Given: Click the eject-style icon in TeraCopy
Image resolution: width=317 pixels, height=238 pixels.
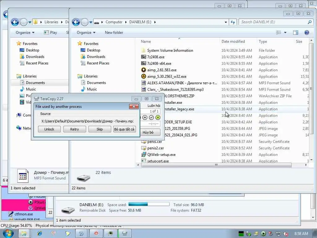Looking at the screenshot, I should click(145, 117).
